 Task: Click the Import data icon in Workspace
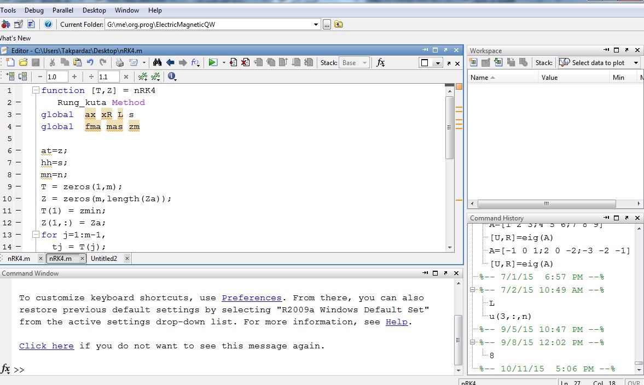(x=498, y=63)
